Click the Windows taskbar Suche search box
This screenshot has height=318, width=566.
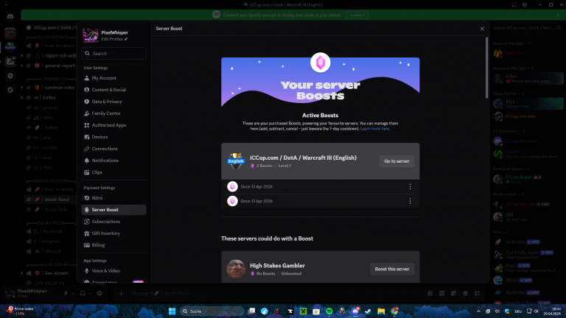[212, 311]
